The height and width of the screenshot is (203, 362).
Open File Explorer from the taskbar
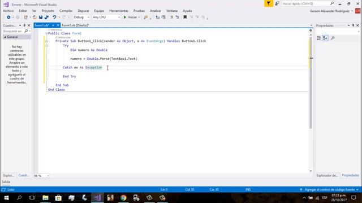[x=45, y=198]
